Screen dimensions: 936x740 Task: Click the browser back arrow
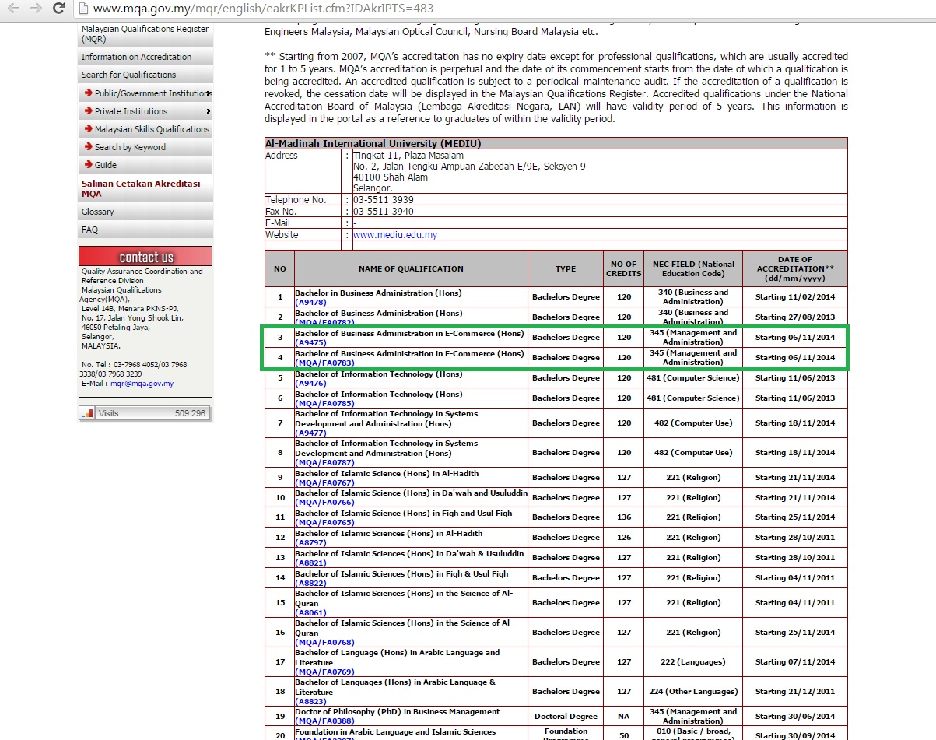pos(14,9)
